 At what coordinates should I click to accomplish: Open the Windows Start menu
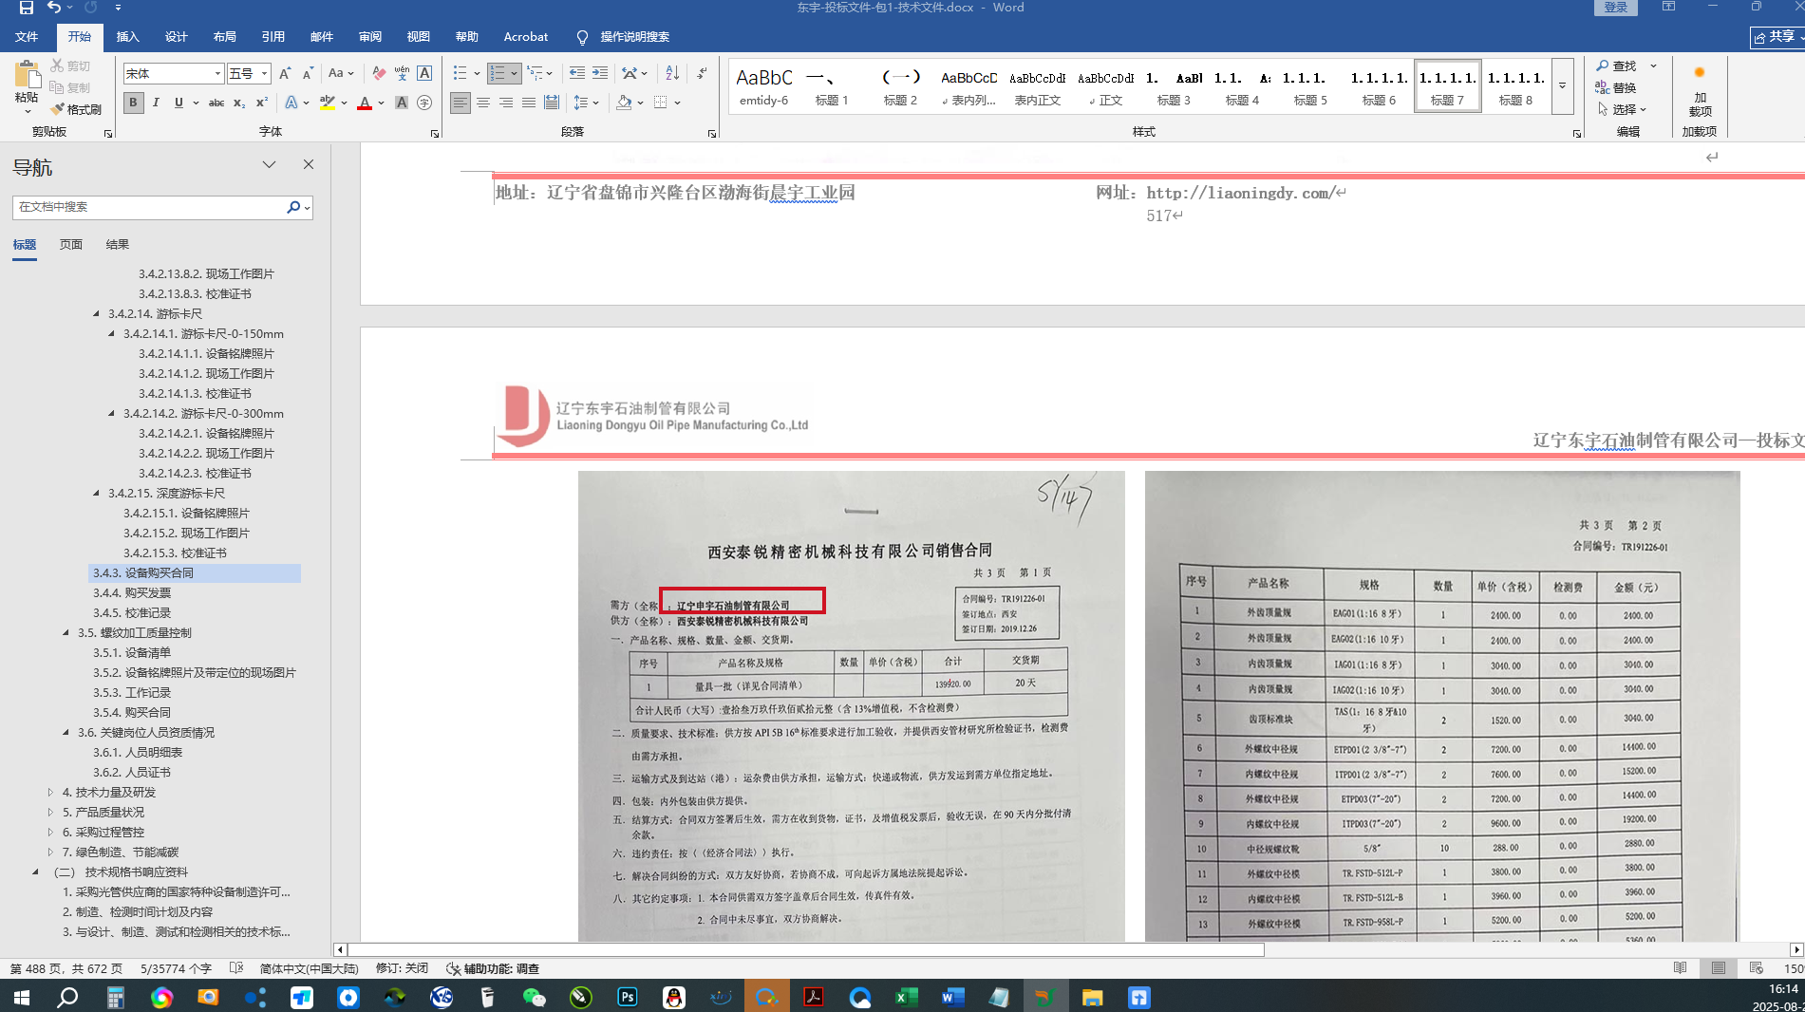point(21,997)
